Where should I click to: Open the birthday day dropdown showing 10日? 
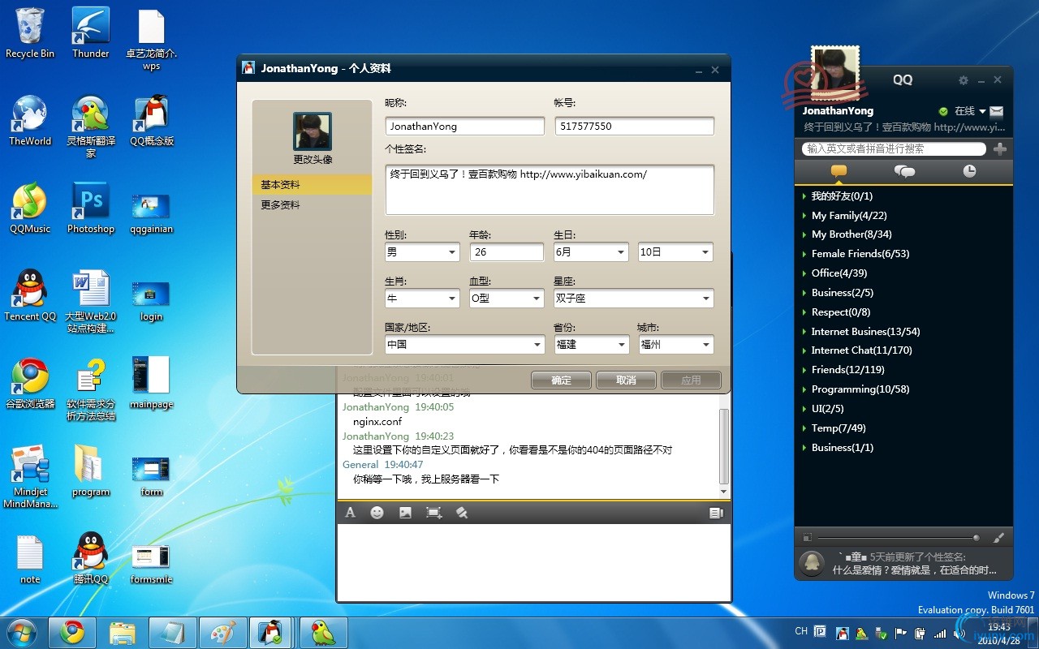tap(675, 252)
